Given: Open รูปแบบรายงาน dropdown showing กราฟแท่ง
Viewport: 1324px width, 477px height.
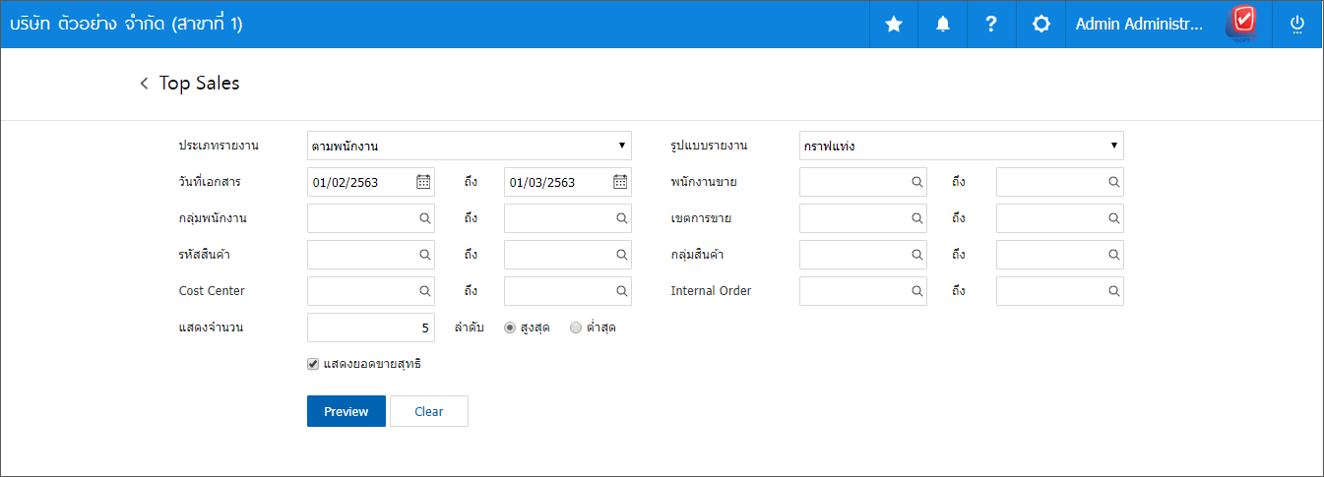Looking at the screenshot, I should (x=962, y=146).
